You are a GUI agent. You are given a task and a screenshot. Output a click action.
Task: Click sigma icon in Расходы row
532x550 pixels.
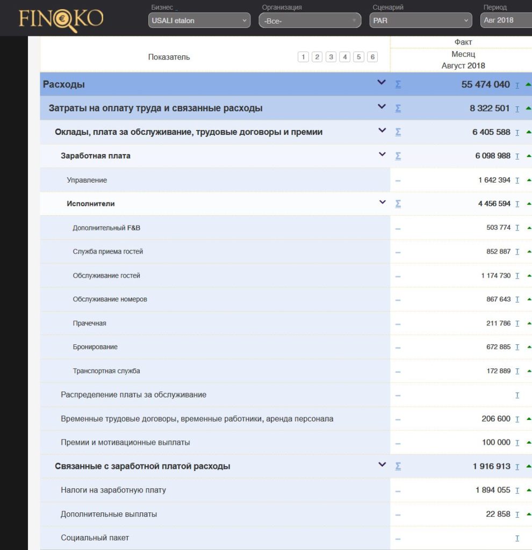pos(398,84)
